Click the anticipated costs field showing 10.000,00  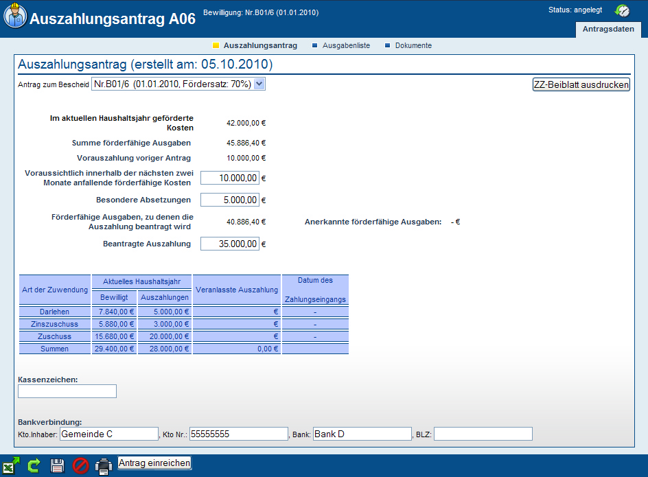230,178
